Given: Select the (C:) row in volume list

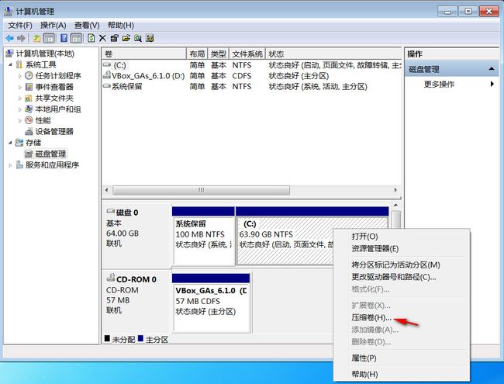Looking at the screenshot, I should click(x=251, y=65).
